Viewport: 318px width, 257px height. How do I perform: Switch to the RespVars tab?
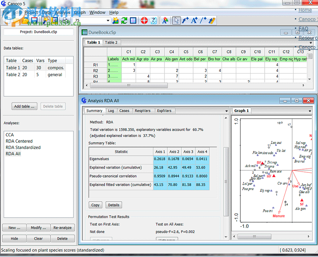(x=143, y=110)
